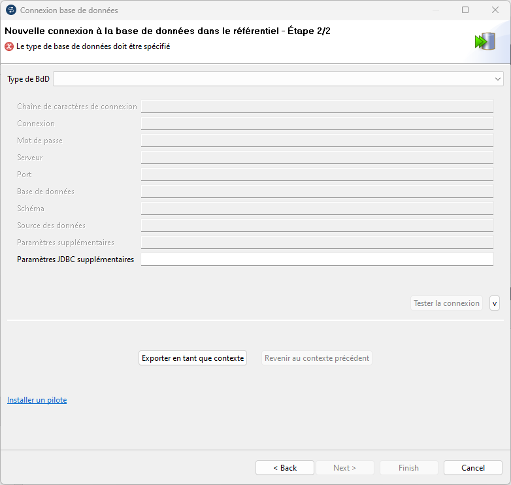Open the Installer un pilote link

point(37,400)
